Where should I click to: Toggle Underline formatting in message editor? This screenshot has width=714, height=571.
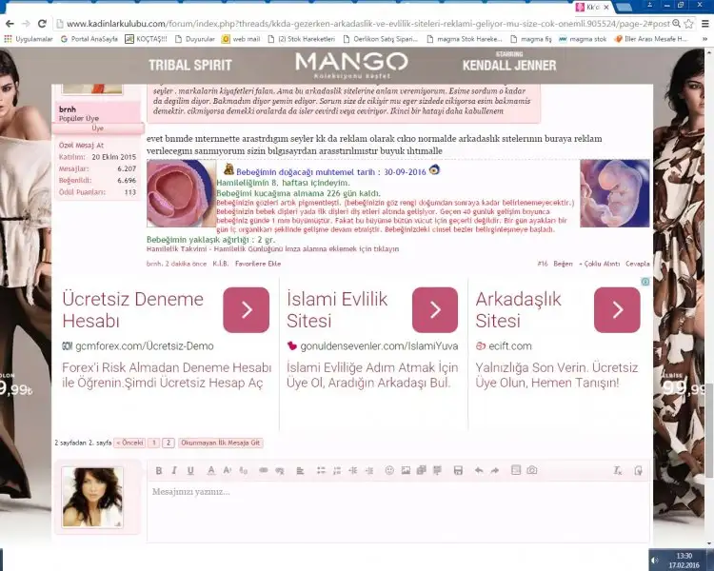click(x=190, y=470)
